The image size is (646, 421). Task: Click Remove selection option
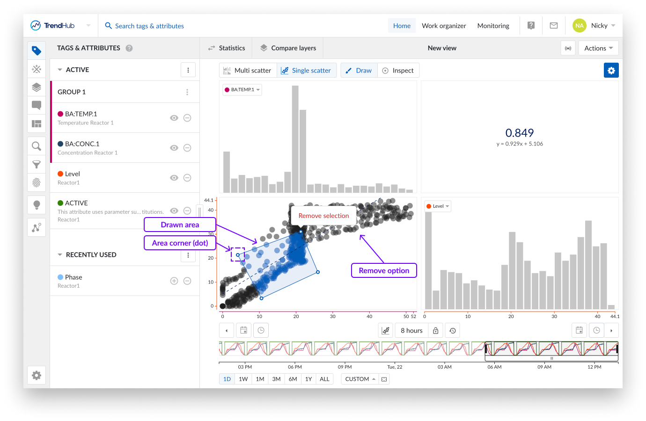tap(323, 216)
